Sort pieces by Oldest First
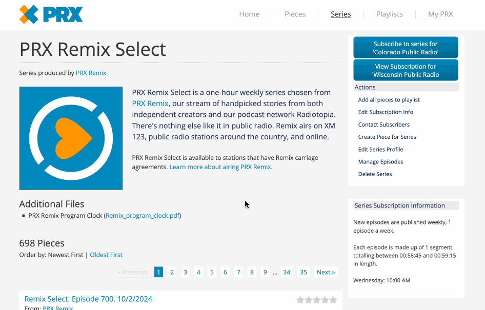The height and width of the screenshot is (310, 485). 106,255
